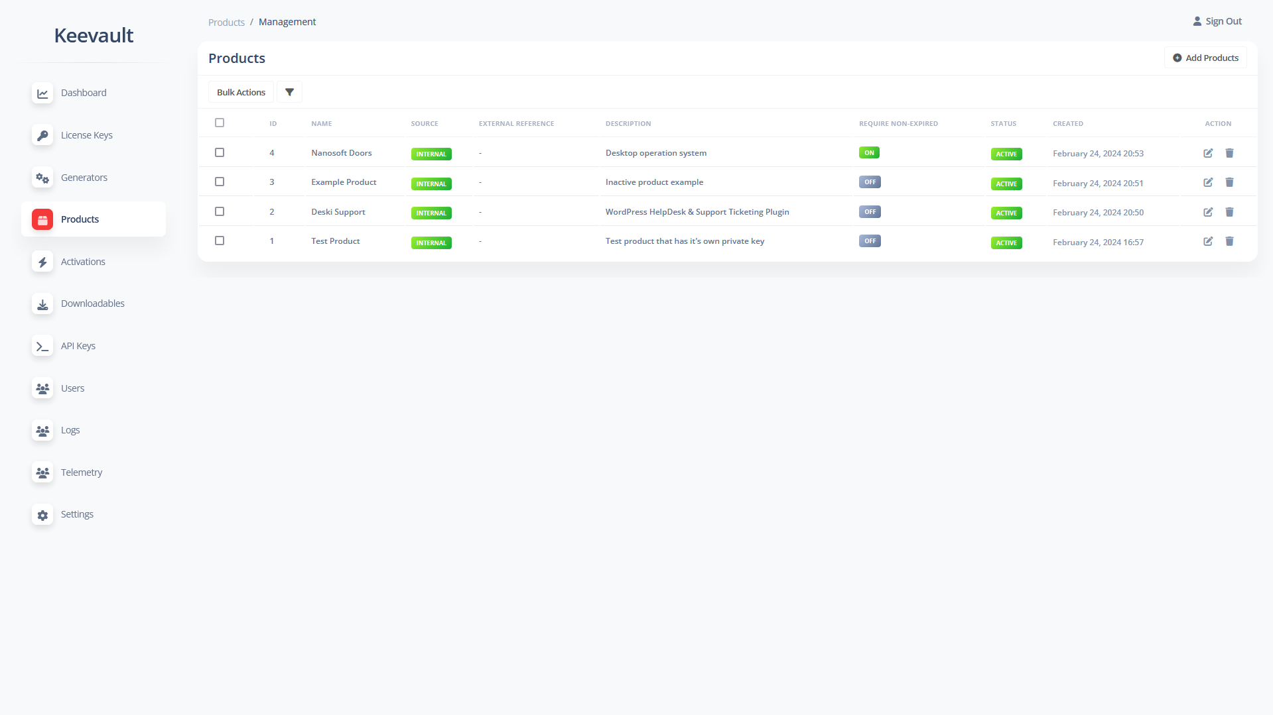Screen dimensions: 1273x715
Task: Click the Sign Out link
Action: pyautogui.click(x=1217, y=21)
